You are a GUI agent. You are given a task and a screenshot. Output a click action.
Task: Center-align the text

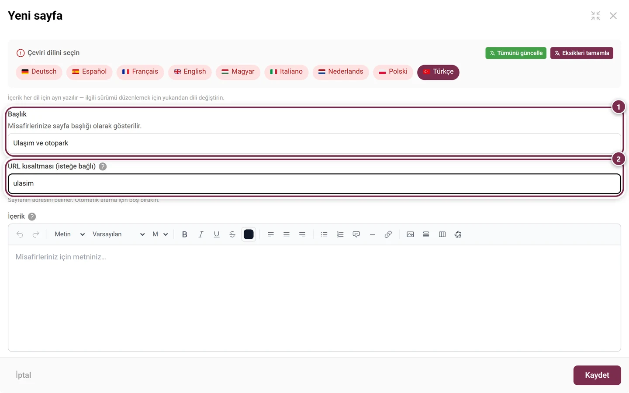click(x=287, y=234)
